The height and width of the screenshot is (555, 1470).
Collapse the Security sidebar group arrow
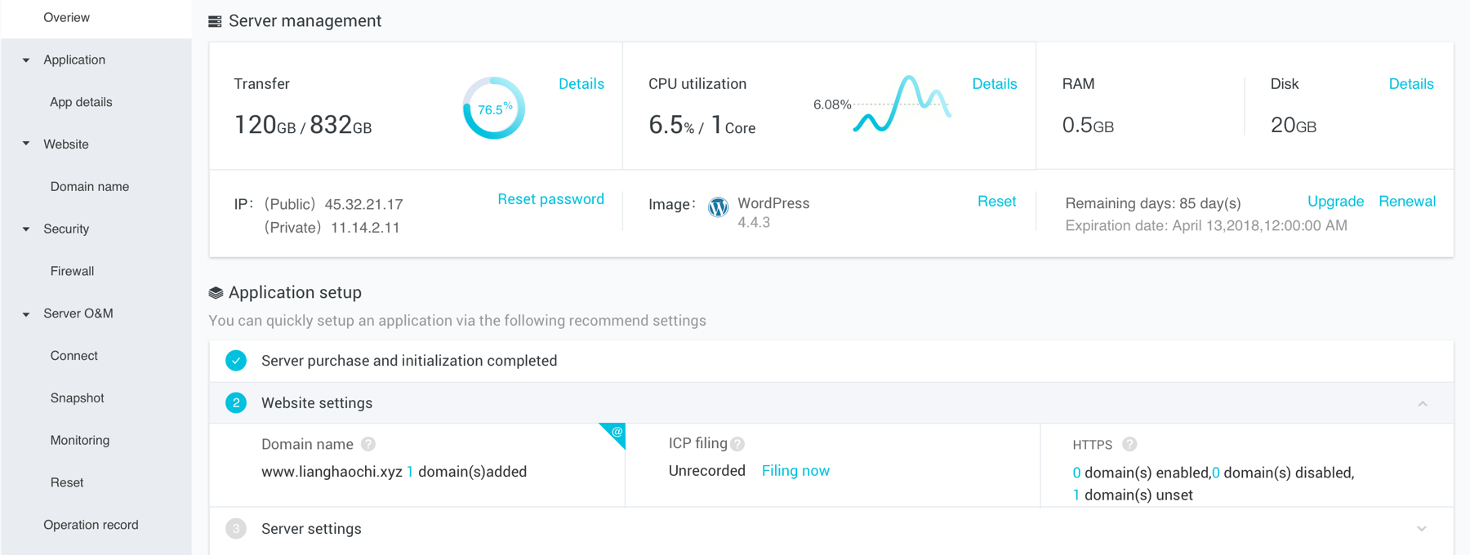pos(26,229)
